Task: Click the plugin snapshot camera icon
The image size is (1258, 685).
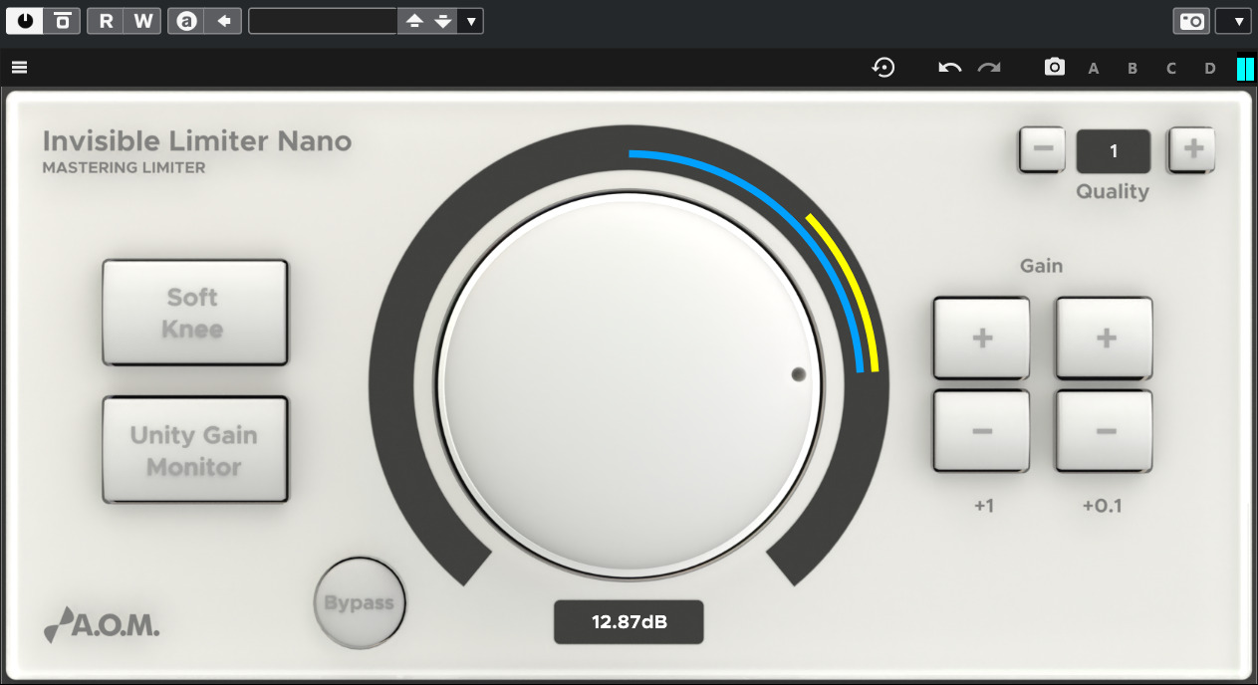Action: (x=1055, y=68)
